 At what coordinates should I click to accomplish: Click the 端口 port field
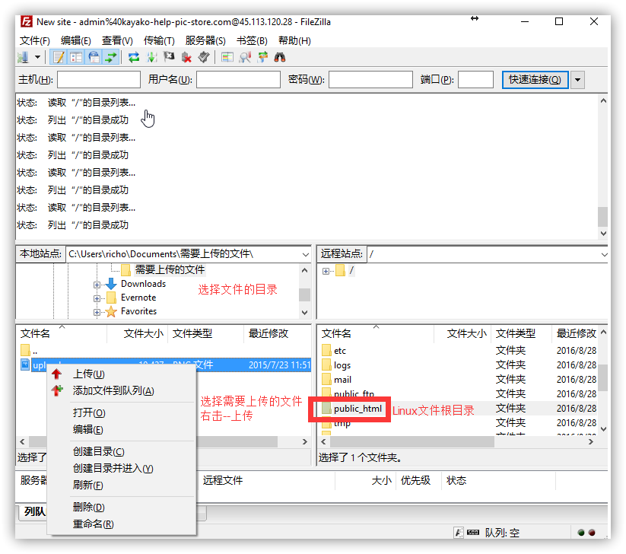point(475,79)
